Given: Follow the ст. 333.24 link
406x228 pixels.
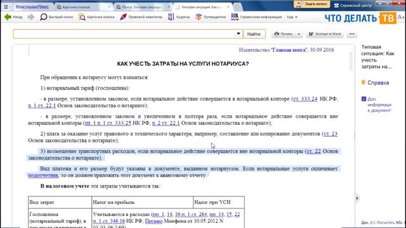Looking at the screenshot, I should coord(305,99).
